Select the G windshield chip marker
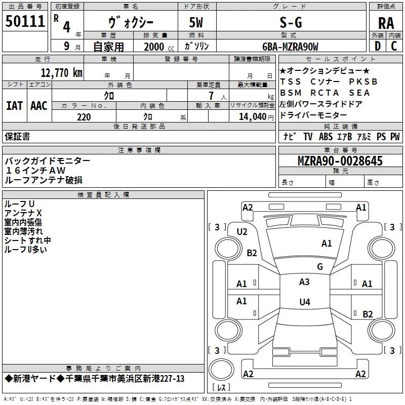Viewport: 405px width, 405px height. pyautogui.click(x=320, y=266)
